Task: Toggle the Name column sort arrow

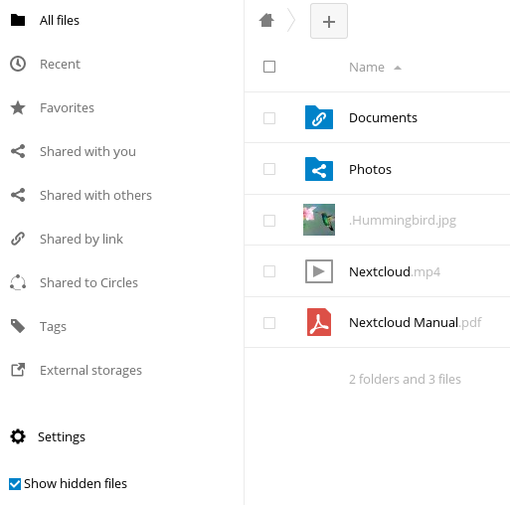Action: (x=398, y=68)
